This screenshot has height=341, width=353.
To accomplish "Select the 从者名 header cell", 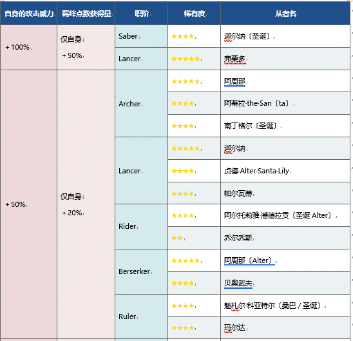I will [285, 14].
